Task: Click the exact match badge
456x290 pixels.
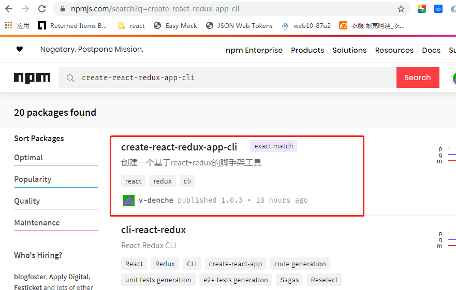Action: [x=273, y=146]
